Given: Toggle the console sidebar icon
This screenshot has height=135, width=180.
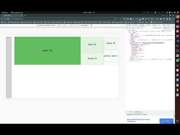Looking at the screenshot, I should [127, 28].
